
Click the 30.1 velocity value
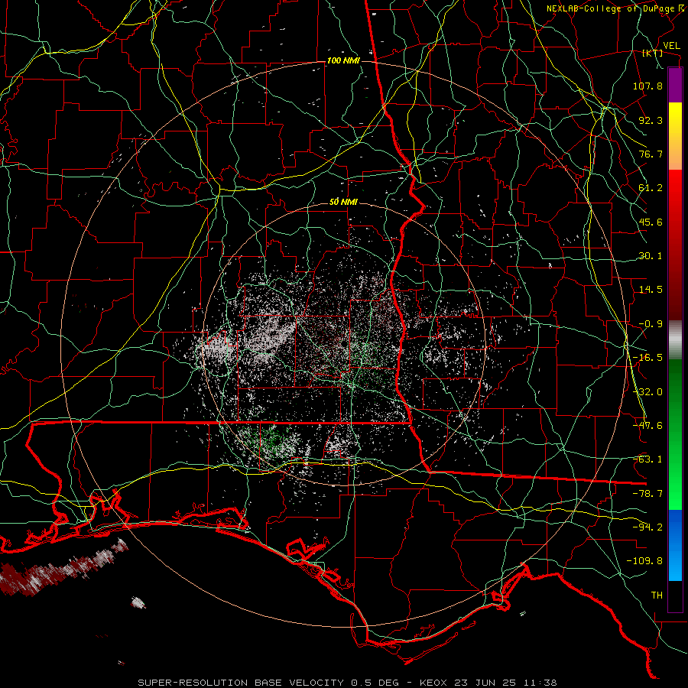pos(651,256)
